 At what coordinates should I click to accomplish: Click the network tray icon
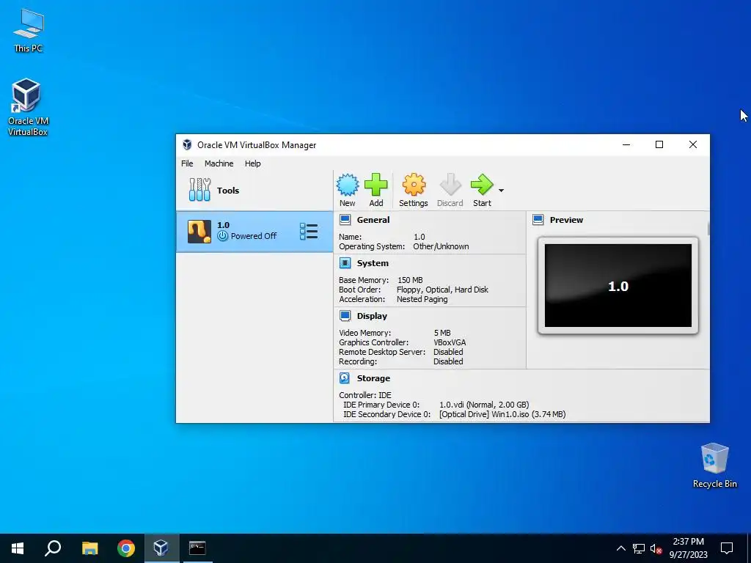(x=639, y=548)
